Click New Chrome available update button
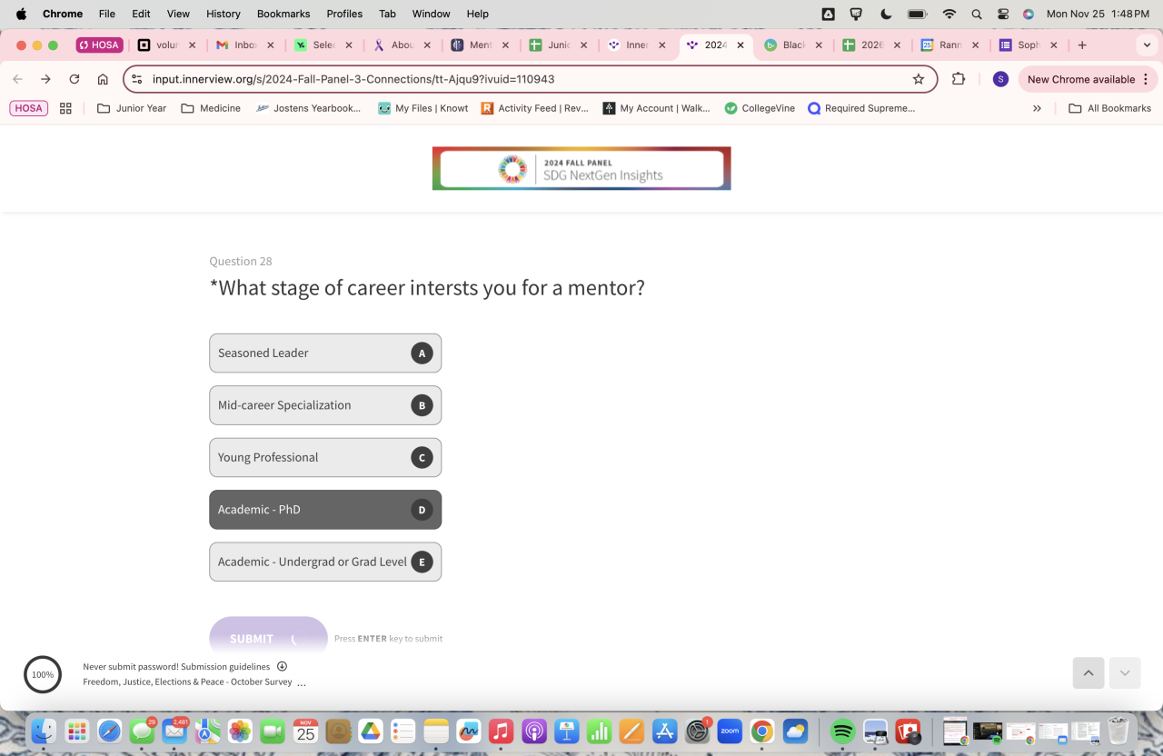The width and height of the screenshot is (1163, 756). coord(1081,79)
